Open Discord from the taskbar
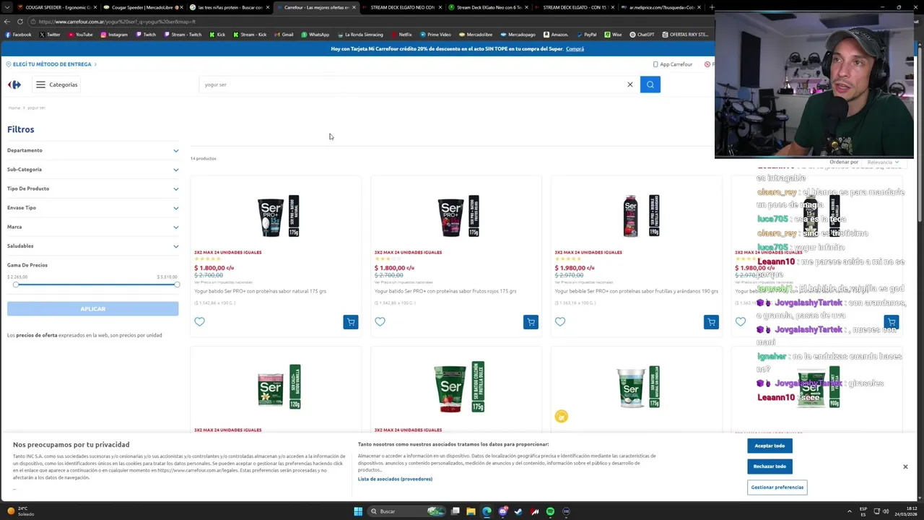Image resolution: width=924 pixels, height=520 pixels. coord(502,511)
